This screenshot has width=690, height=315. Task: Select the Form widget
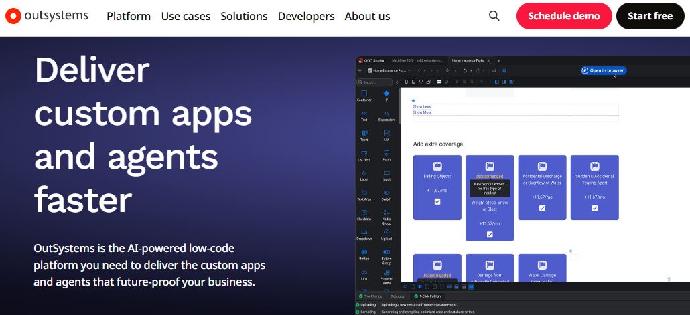tap(387, 156)
